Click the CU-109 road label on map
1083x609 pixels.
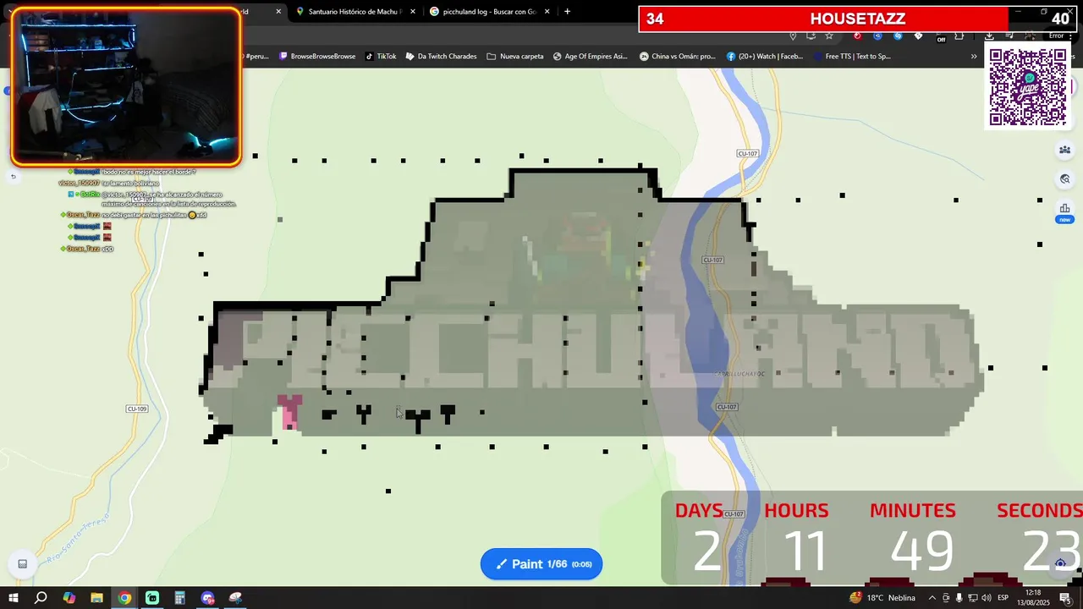[x=137, y=409]
